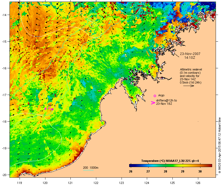The width and height of the screenshot is (223, 185).
Task: Click the latitude axis label '-14'
Action: 4,15
